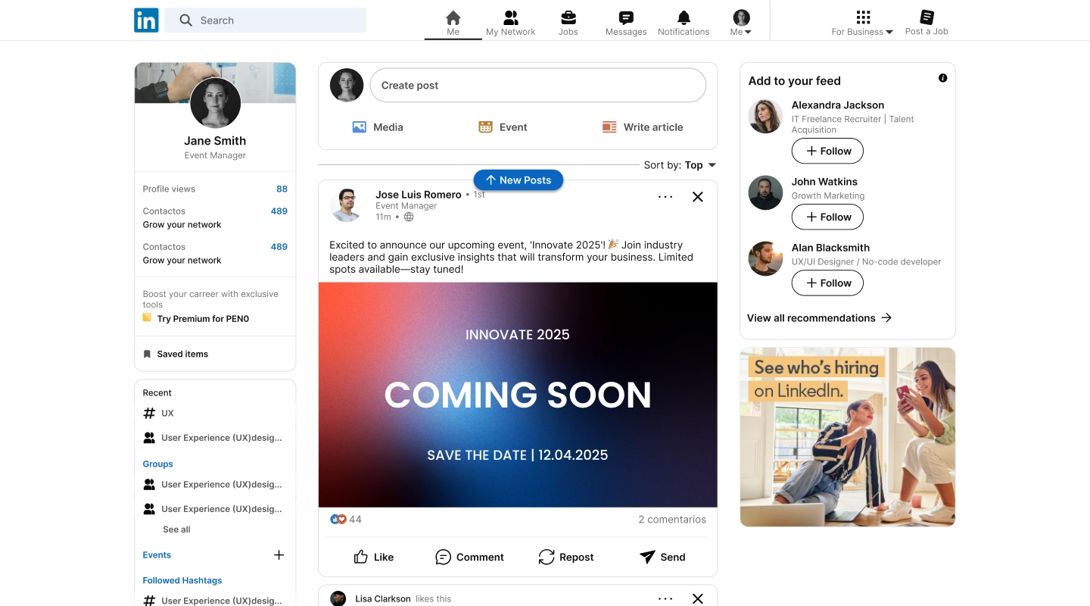Expand See all under Groups
Image resolution: width=1090 pixels, height=606 pixels.
(176, 529)
